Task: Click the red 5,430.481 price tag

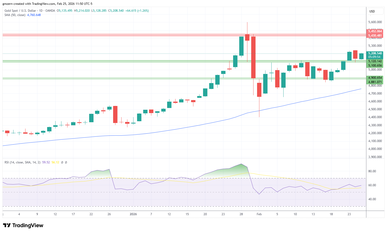Action: coord(375,36)
